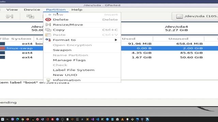Launch Google Chrome from the taskbar

tap(22, 119)
